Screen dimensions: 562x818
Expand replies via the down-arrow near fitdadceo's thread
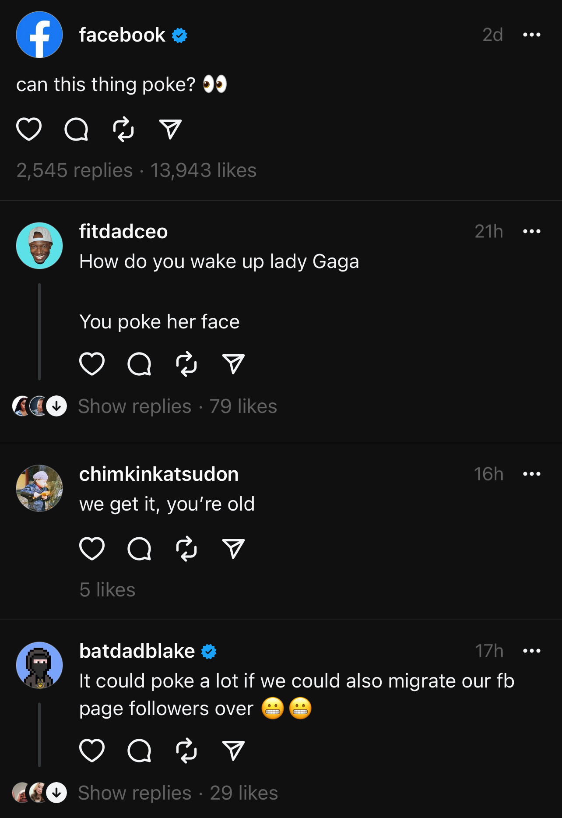(x=56, y=406)
